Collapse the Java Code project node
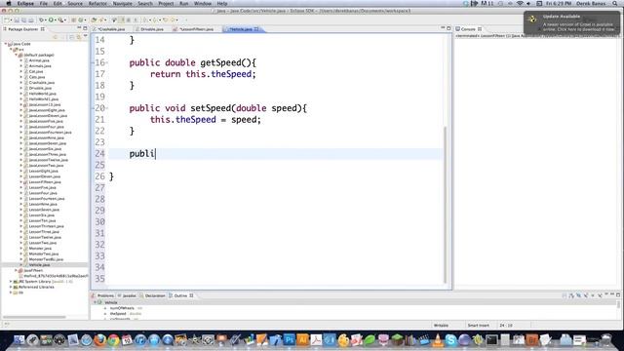Viewport: 624px width, 351px height. point(6,44)
